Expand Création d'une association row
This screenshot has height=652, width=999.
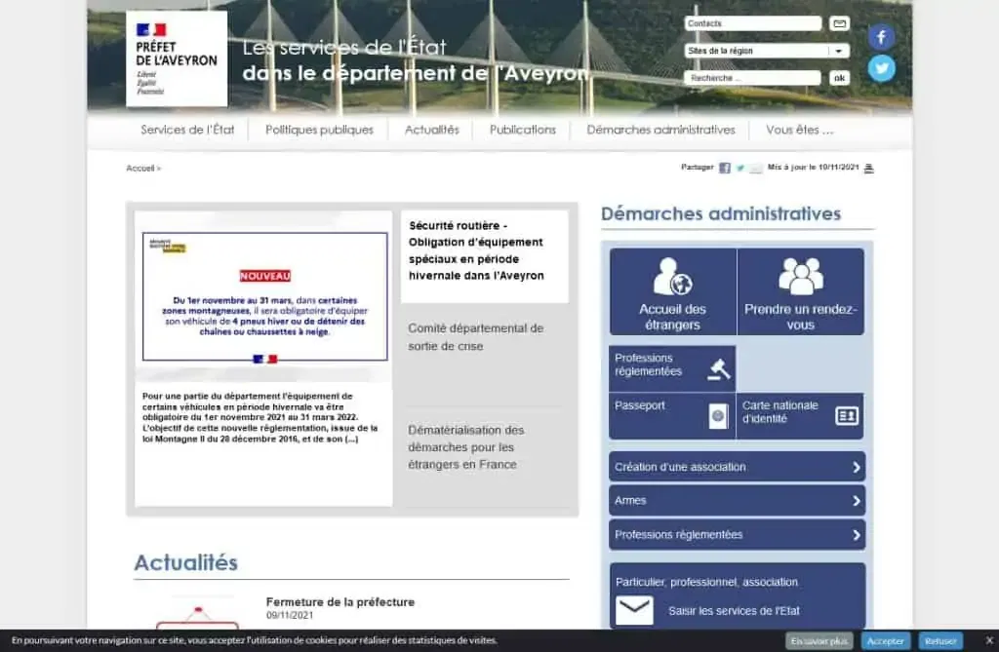(737, 467)
